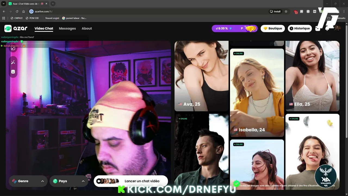The image size is (348, 196).
Task: Open the man in green jacket card
Action: coord(201,152)
